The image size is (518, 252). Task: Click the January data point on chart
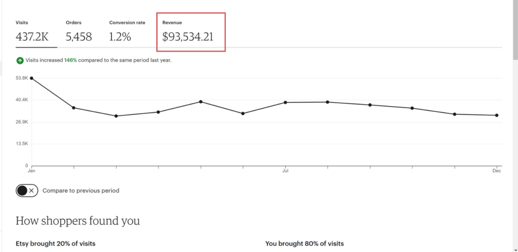coord(32,78)
